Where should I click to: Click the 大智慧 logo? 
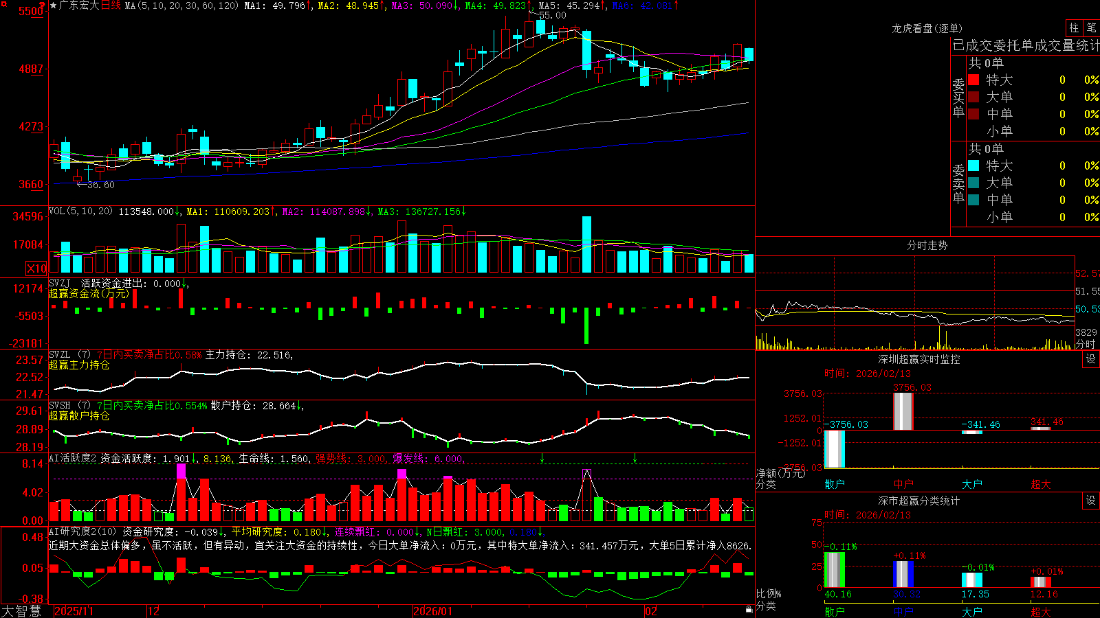tap(21, 611)
